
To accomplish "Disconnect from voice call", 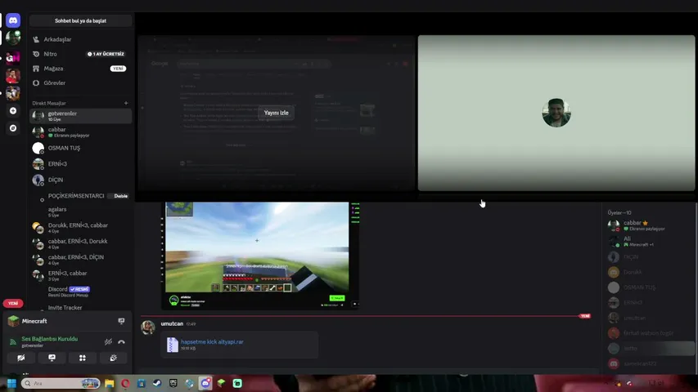I will [121, 342].
